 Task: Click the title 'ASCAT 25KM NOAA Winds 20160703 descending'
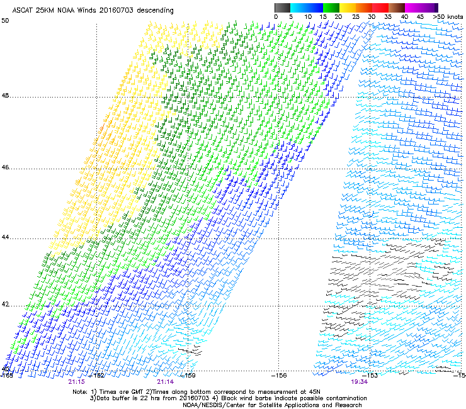pyautogui.click(x=93, y=10)
